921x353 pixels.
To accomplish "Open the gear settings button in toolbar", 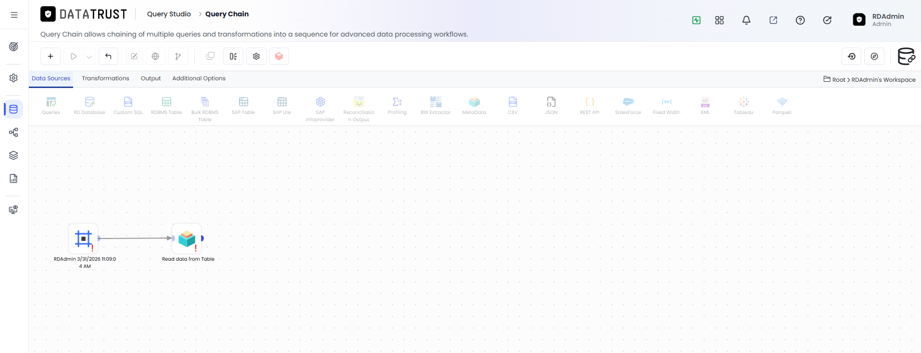I will pyautogui.click(x=256, y=56).
